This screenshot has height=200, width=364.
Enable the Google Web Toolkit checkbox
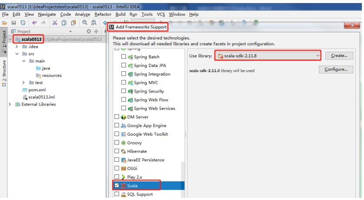(117, 134)
